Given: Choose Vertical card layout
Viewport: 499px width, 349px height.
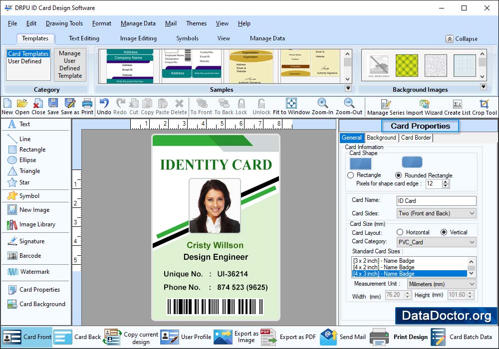Looking at the screenshot, I should point(444,232).
